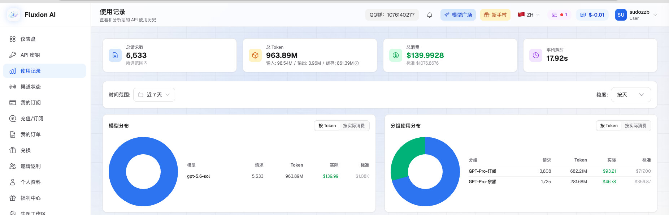Click the $139.9928 total spend value
Screen dimensions: 669x215
tap(425, 55)
